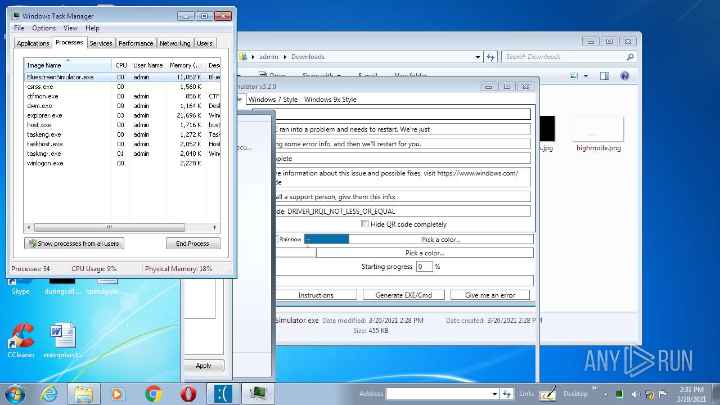Click the volume speaker tray icon
The image size is (720, 405).
[636, 394]
